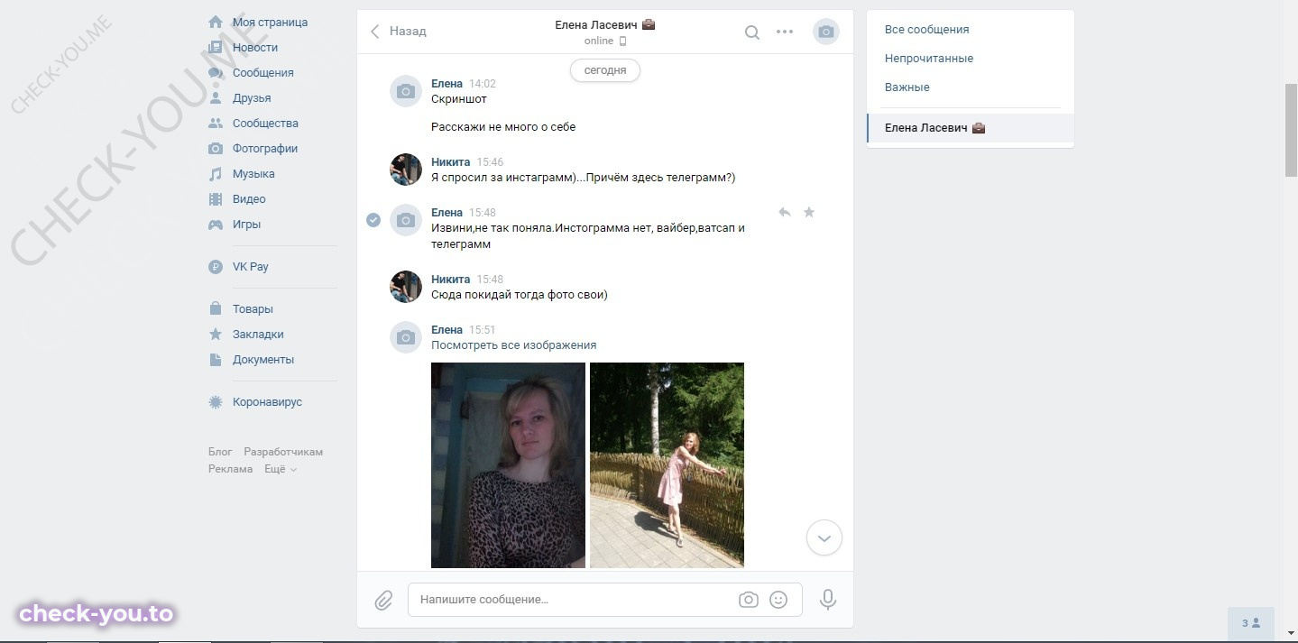Open Елена Ласевич name in chat header

597,24
